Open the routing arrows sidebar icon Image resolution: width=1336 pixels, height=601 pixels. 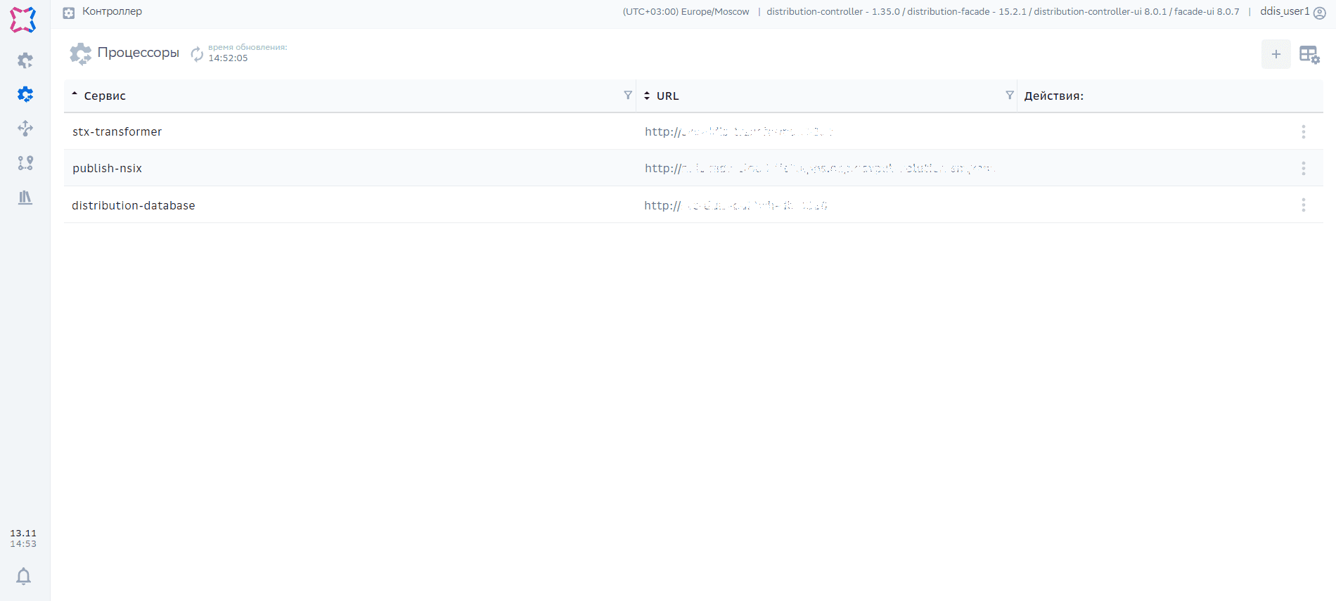click(25, 128)
